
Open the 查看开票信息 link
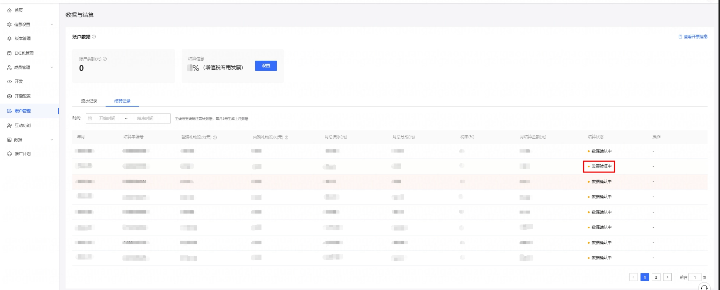(x=693, y=37)
